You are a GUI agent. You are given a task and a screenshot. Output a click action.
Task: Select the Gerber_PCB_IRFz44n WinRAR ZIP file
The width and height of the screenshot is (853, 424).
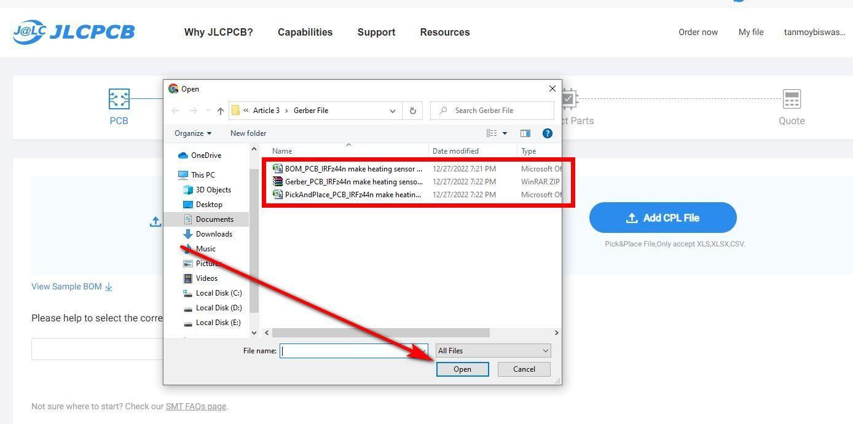[348, 182]
